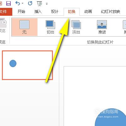Select the 无 (None) transition effect
The image size is (126, 126).
[x=24, y=27]
